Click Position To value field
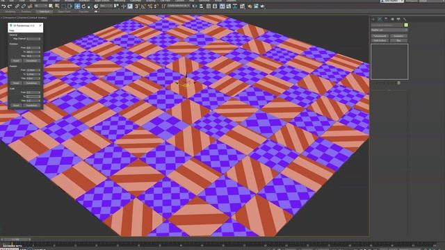 (x=33, y=74)
